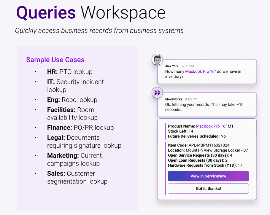Click the 'HR: PTO lookup' bullet
This screenshot has width=270, height=215.
70,72
